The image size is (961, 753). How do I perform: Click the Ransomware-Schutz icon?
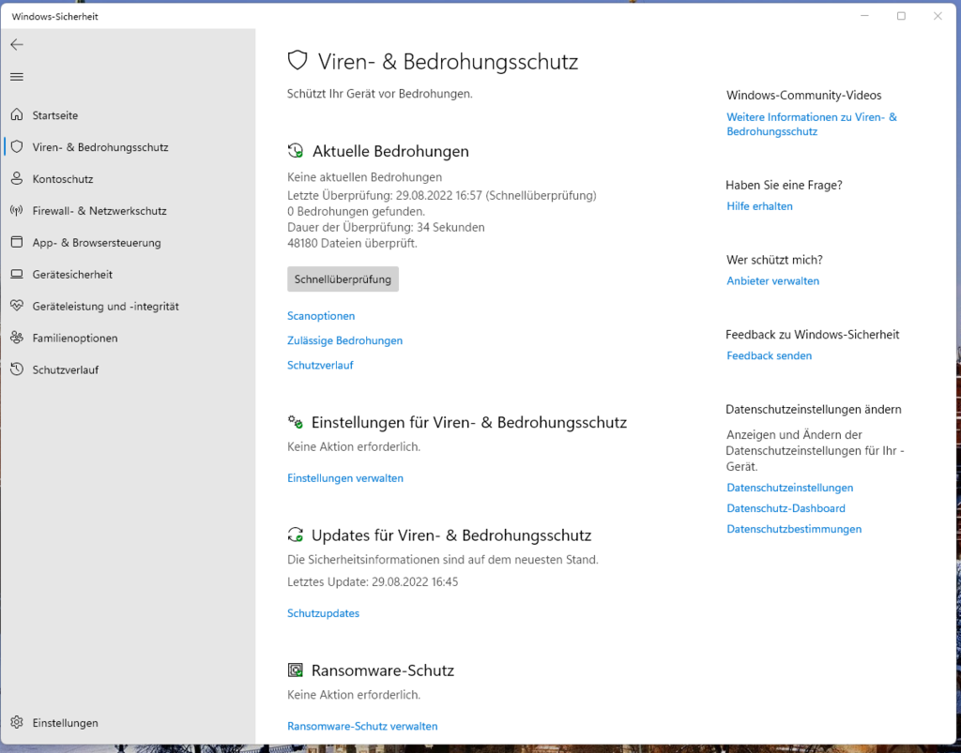click(x=296, y=670)
